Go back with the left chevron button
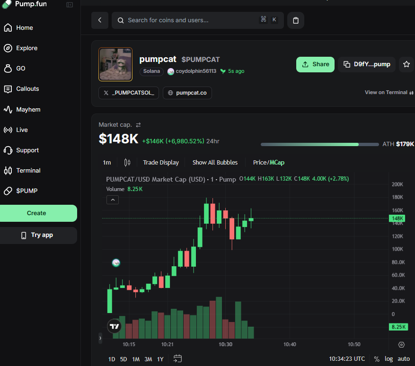Image resolution: width=415 pixels, height=366 pixels. point(100,20)
